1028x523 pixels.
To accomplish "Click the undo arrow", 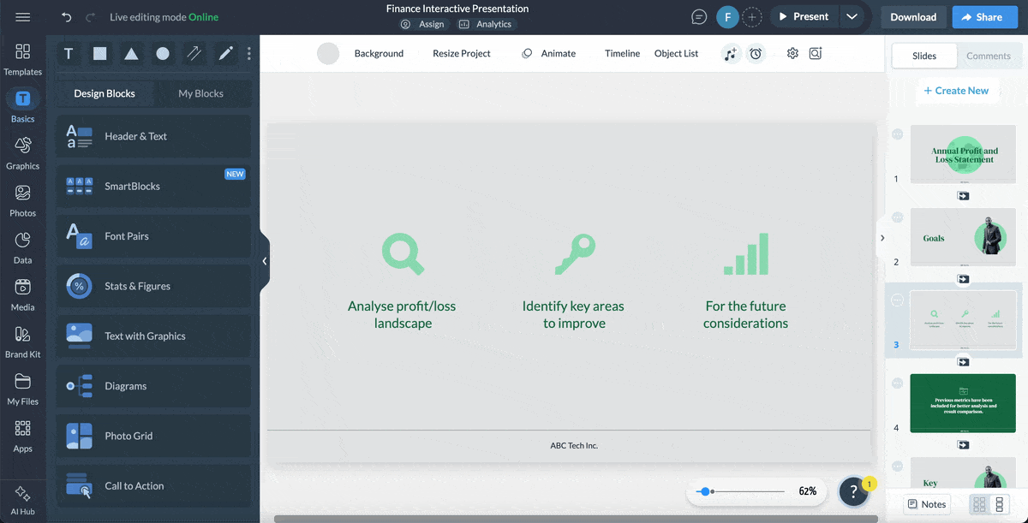I will [67, 17].
